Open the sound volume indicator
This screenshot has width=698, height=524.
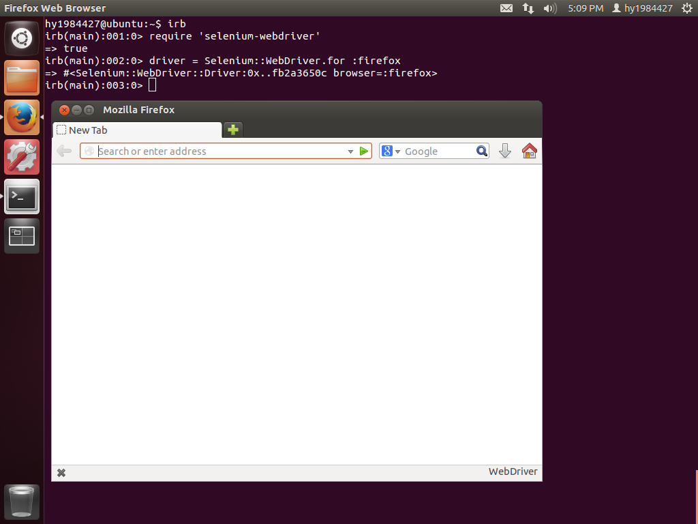[550, 8]
